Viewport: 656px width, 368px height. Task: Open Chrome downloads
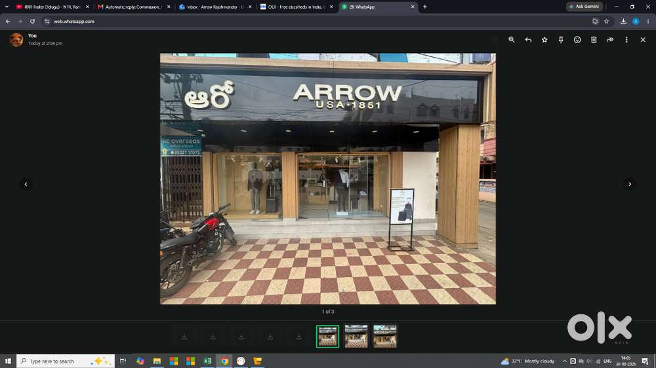pyautogui.click(x=623, y=22)
